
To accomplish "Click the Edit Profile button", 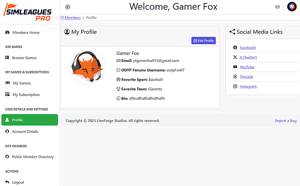I will tap(203, 40).
